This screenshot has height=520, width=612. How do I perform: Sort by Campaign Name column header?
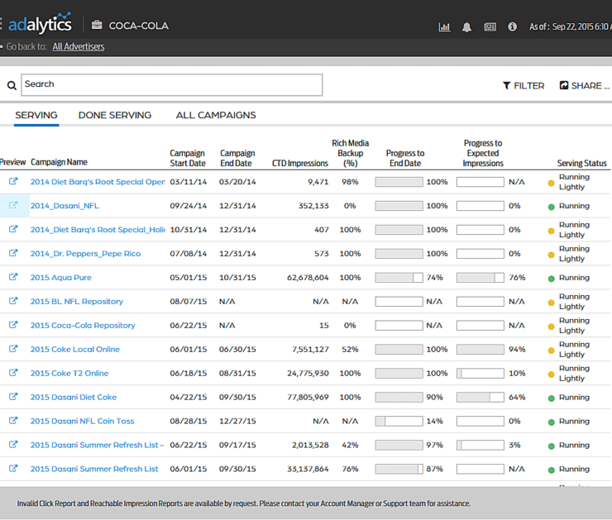(x=59, y=162)
